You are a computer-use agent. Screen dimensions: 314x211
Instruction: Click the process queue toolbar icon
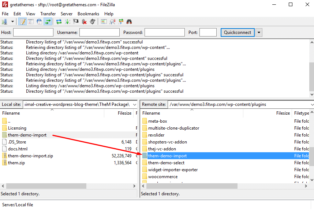click(x=67, y=22)
